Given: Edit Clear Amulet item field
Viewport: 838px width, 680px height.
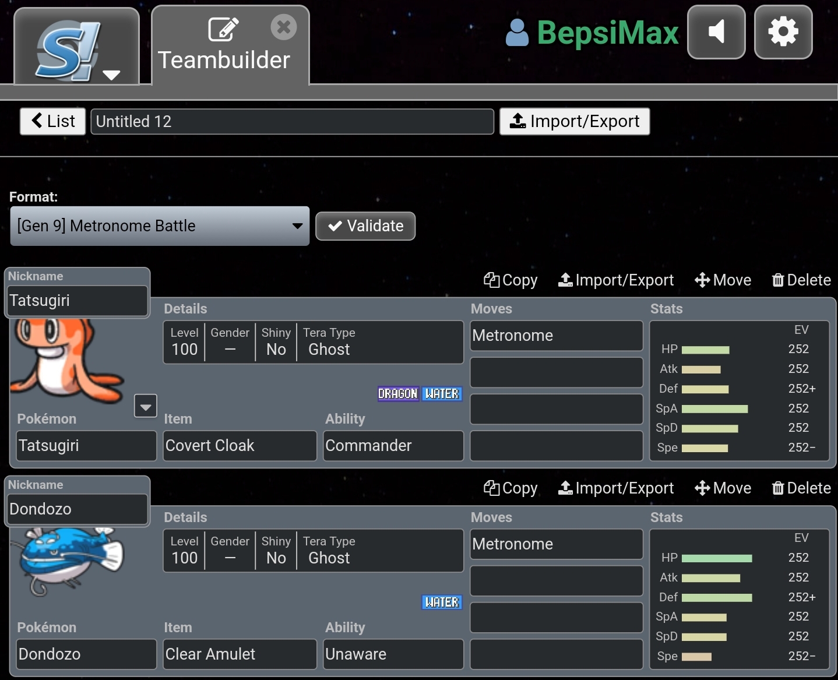Looking at the screenshot, I should click(240, 654).
